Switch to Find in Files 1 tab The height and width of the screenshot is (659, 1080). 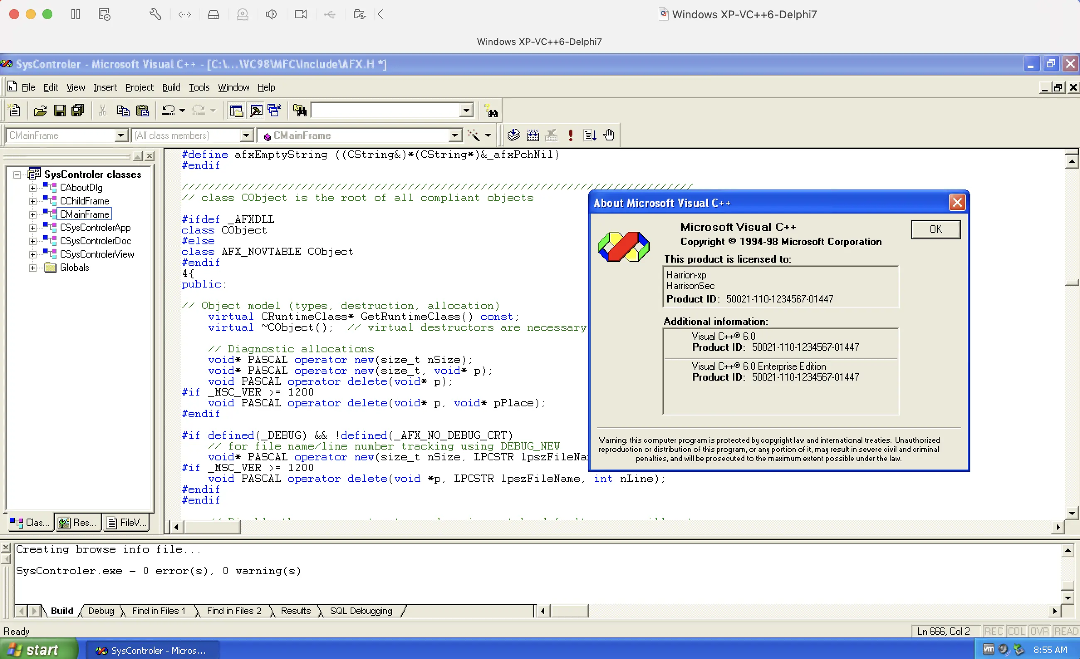point(159,611)
